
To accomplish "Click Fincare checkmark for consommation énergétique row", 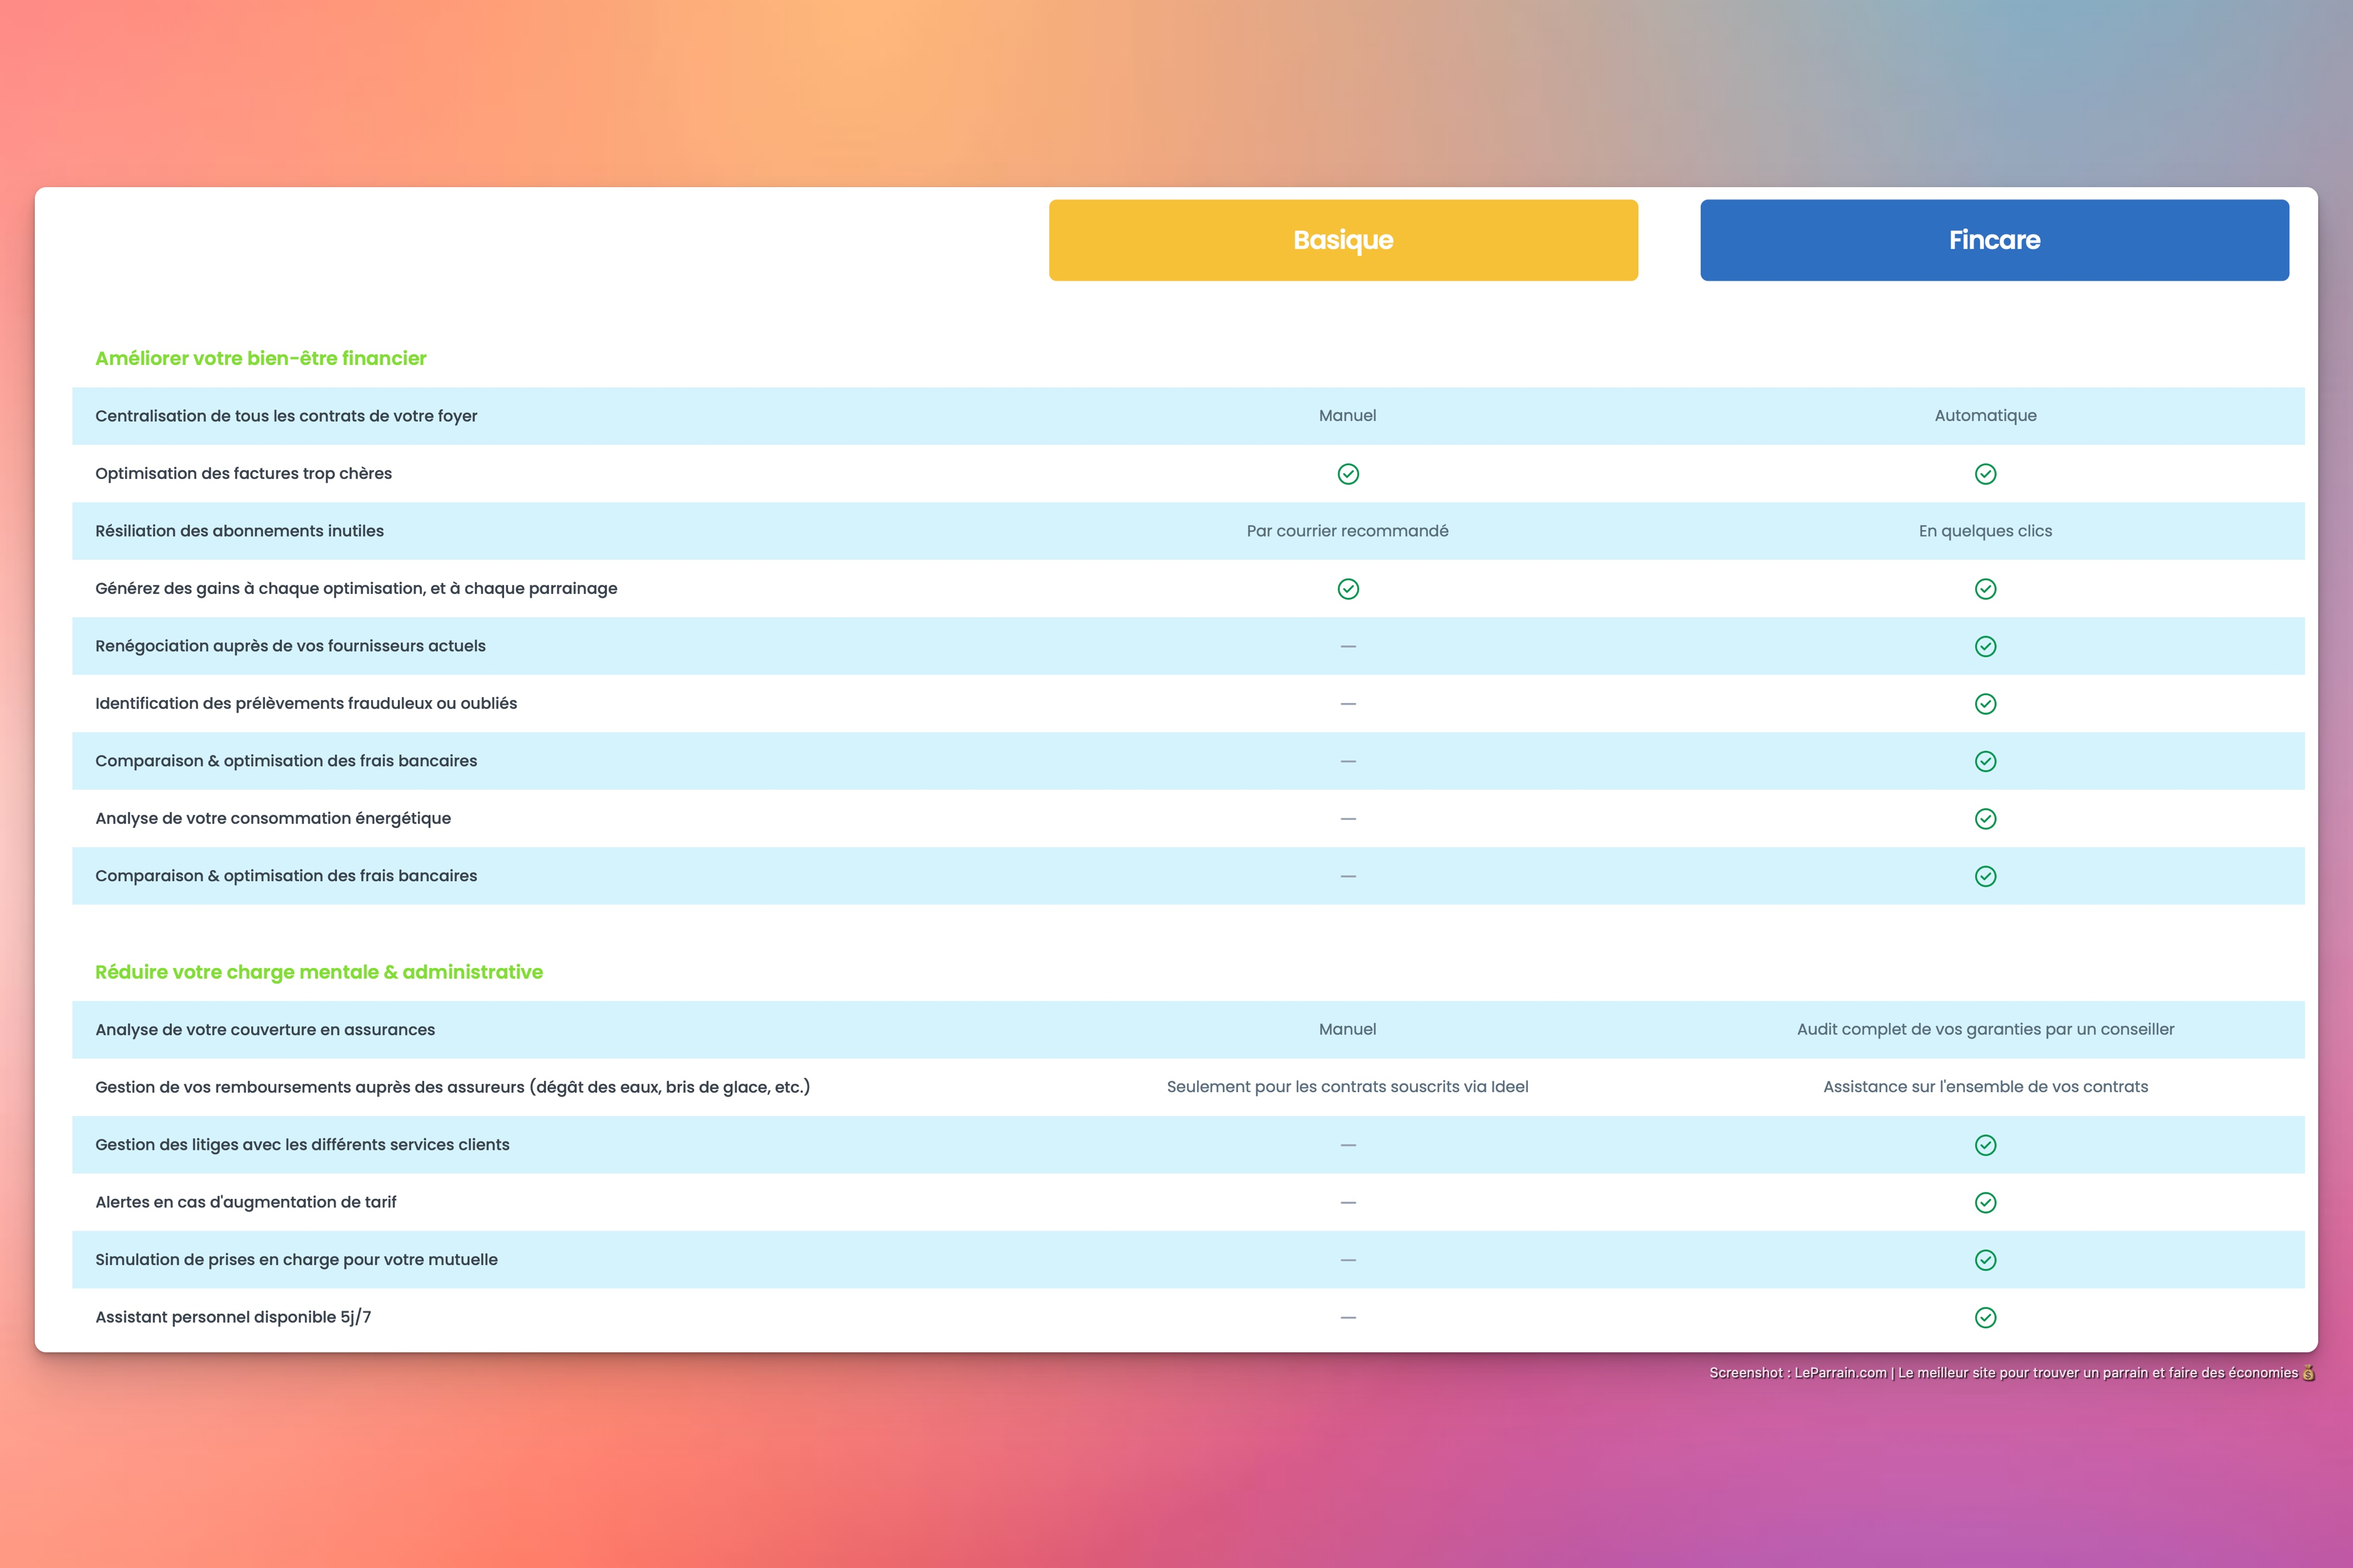I will click(x=1985, y=819).
